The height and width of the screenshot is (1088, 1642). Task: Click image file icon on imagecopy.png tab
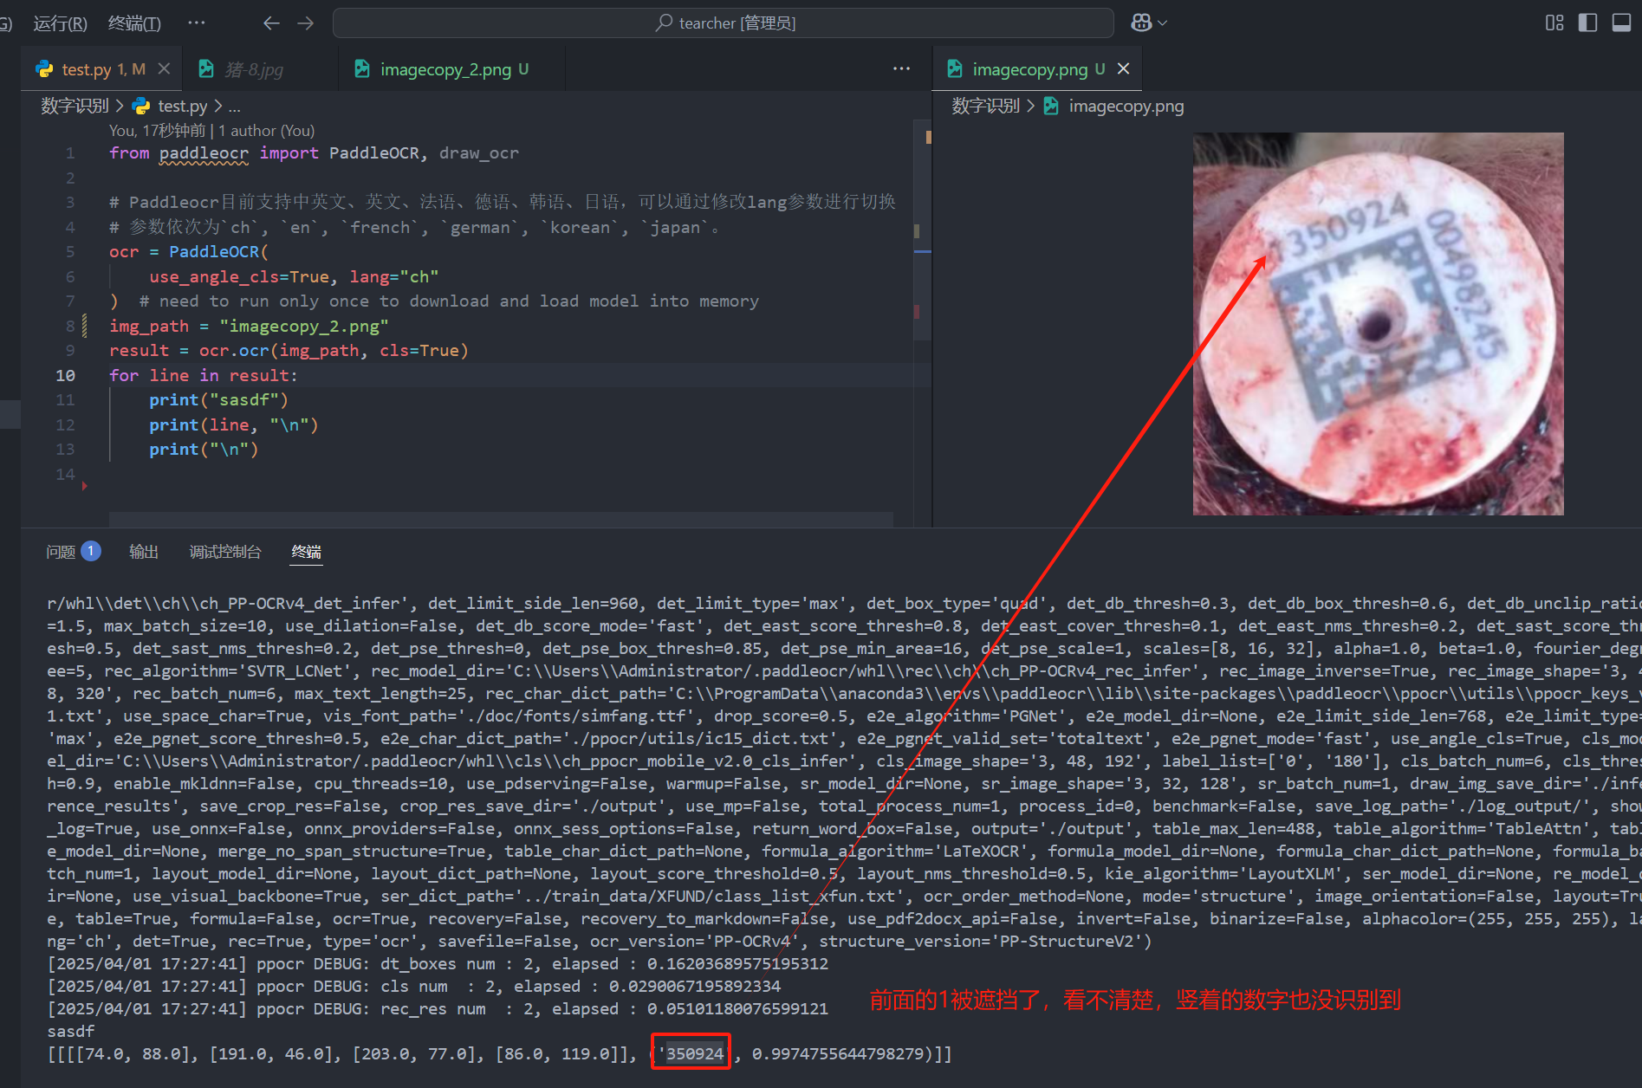pyautogui.click(x=955, y=69)
